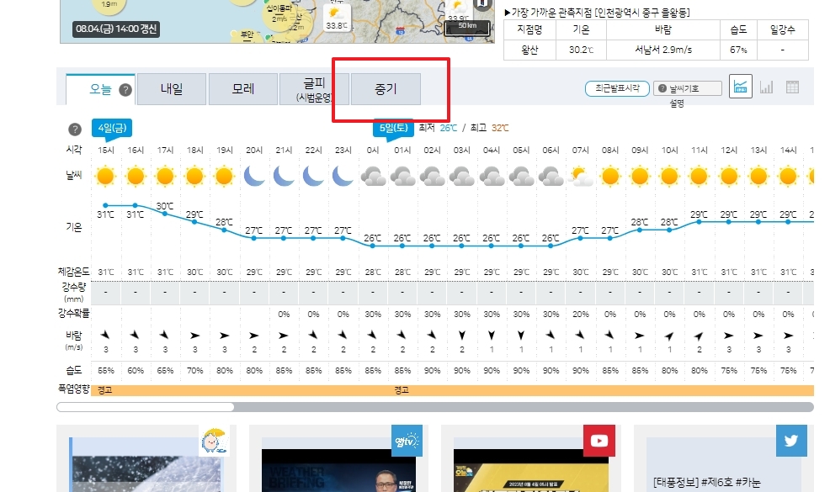The width and height of the screenshot is (830, 492).
Task: Select the 글피(시범운영) forecast tab
Action: (313, 90)
